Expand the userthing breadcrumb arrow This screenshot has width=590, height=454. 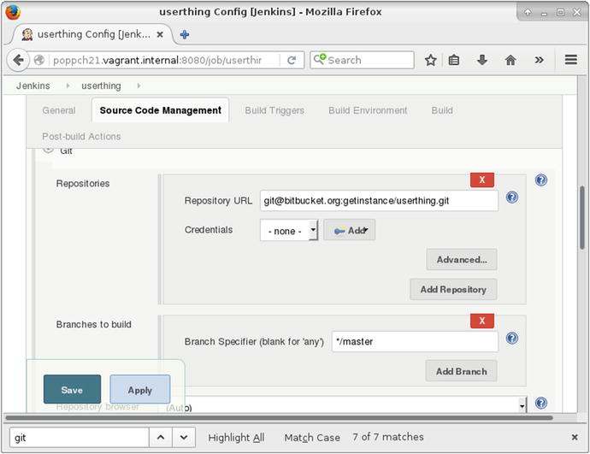pyautogui.click(x=139, y=85)
